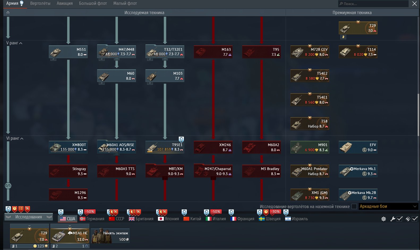Expand the M47/M48 vehicle group
This screenshot has height=250, width=420.
tap(117, 59)
